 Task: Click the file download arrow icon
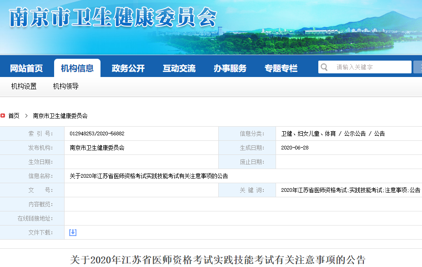click(x=73, y=232)
